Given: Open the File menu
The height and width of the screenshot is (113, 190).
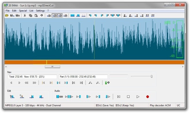Looking at the screenshot, I should click(x=7, y=11).
